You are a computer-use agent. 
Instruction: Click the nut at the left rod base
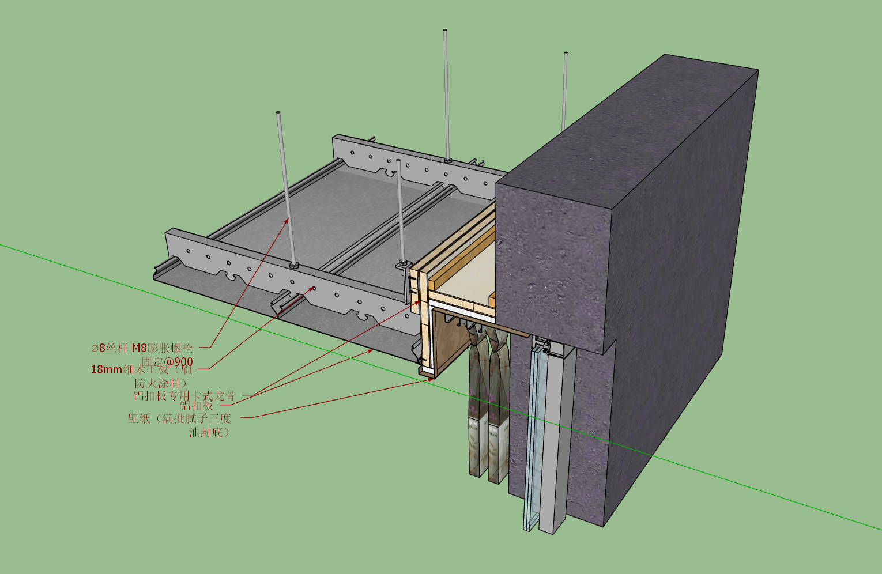(x=294, y=265)
